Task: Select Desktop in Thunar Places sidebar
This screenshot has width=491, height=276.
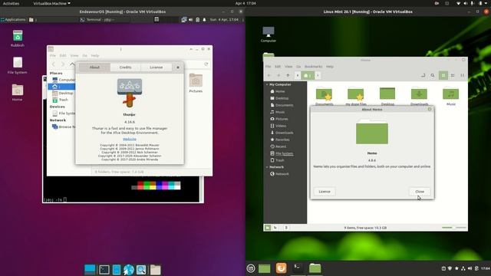Action: pyautogui.click(x=63, y=93)
